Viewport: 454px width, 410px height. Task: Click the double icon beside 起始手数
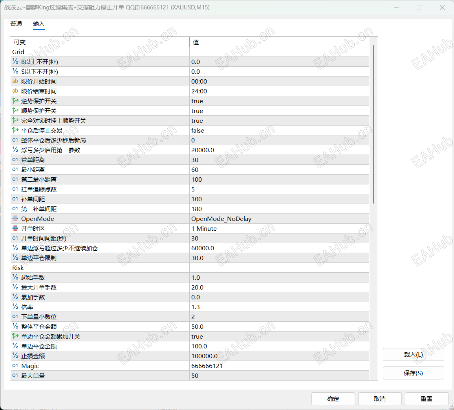click(15, 277)
